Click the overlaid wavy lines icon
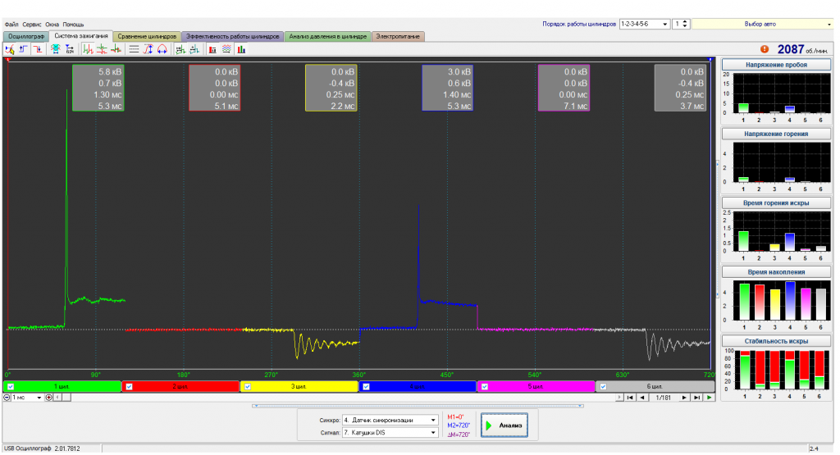The width and height of the screenshot is (840, 455). point(226,49)
